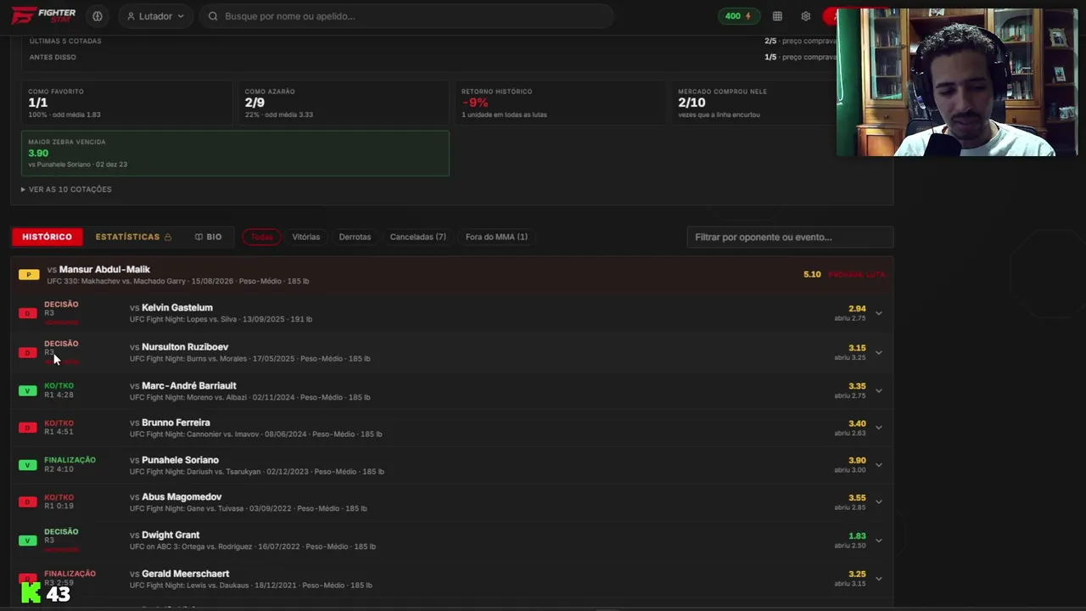Click the 3.15 odds on Nursulton Ruziboev row

click(x=857, y=348)
